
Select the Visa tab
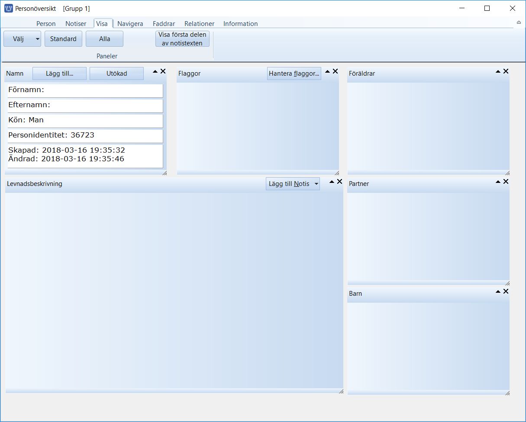[x=102, y=24]
